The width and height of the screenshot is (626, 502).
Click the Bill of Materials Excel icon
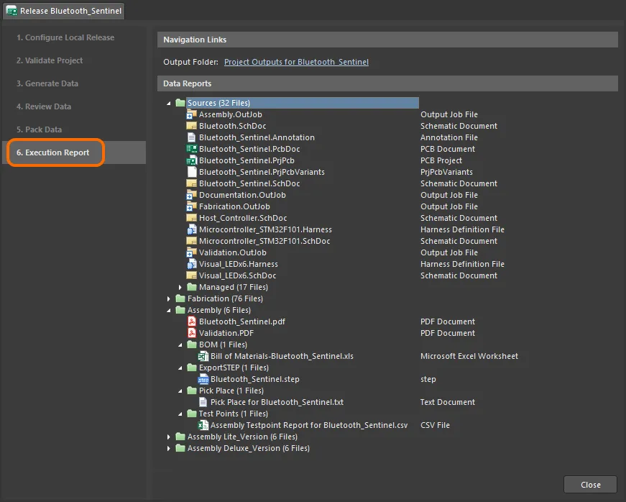point(203,356)
